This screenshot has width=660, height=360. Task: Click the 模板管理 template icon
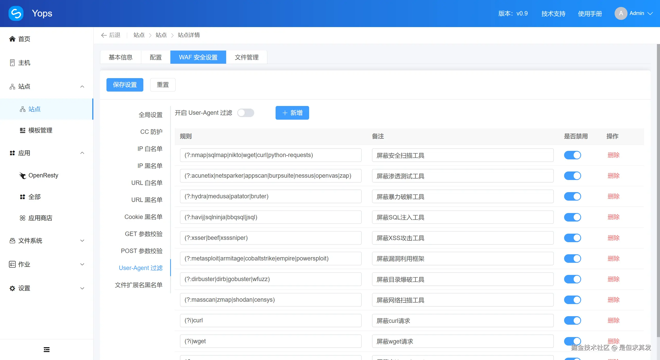pyautogui.click(x=23, y=130)
